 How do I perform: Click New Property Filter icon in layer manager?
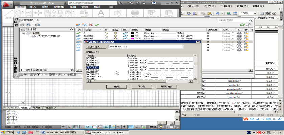22,25
